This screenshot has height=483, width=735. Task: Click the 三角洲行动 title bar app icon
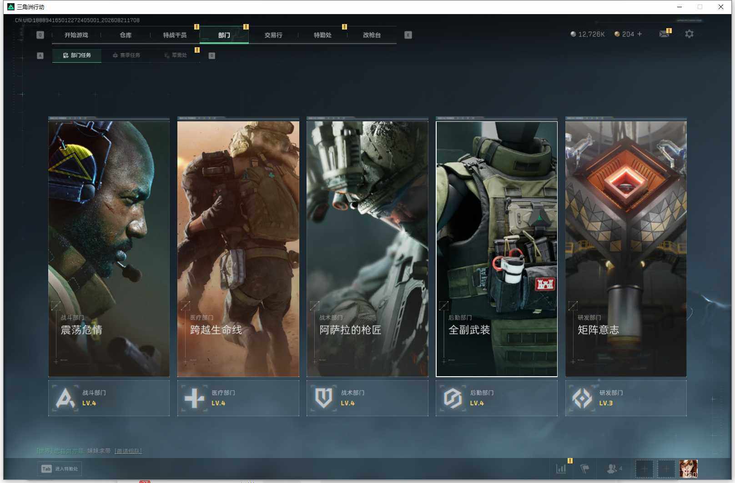pos(11,7)
